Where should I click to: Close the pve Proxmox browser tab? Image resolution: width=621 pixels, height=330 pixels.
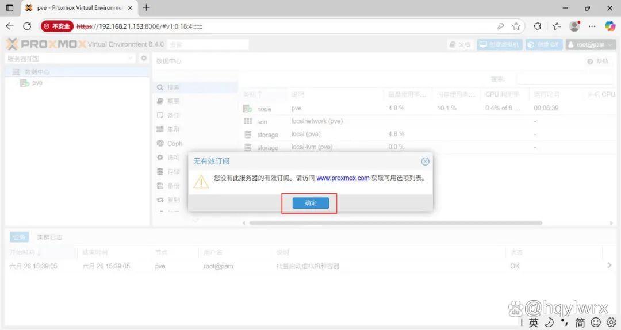click(130, 8)
